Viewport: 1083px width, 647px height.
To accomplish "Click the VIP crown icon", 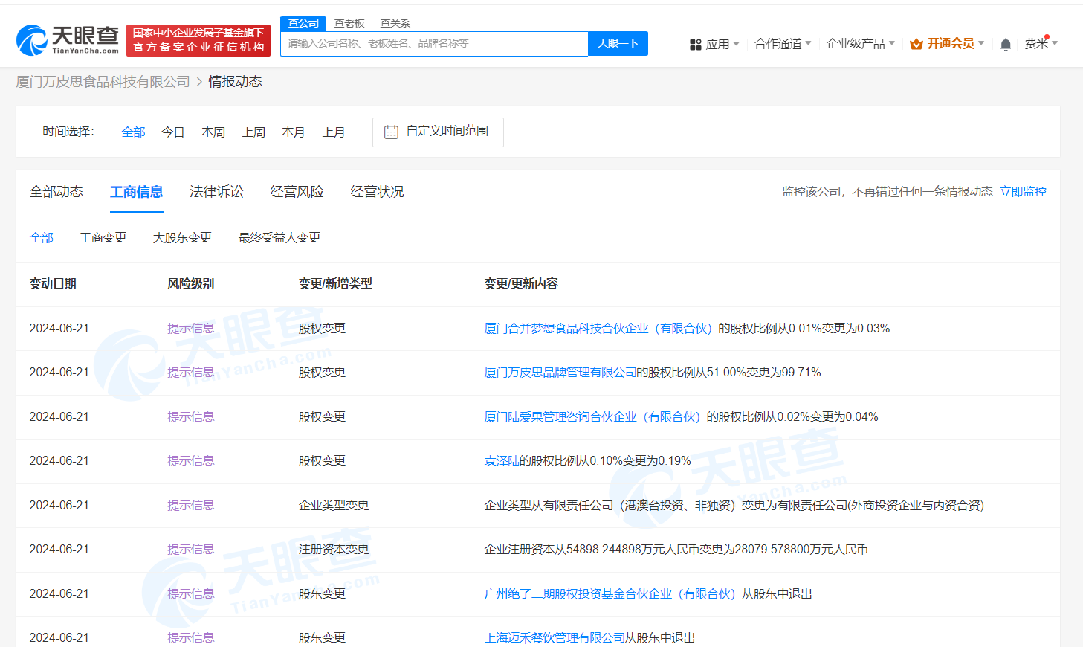I will click(916, 45).
